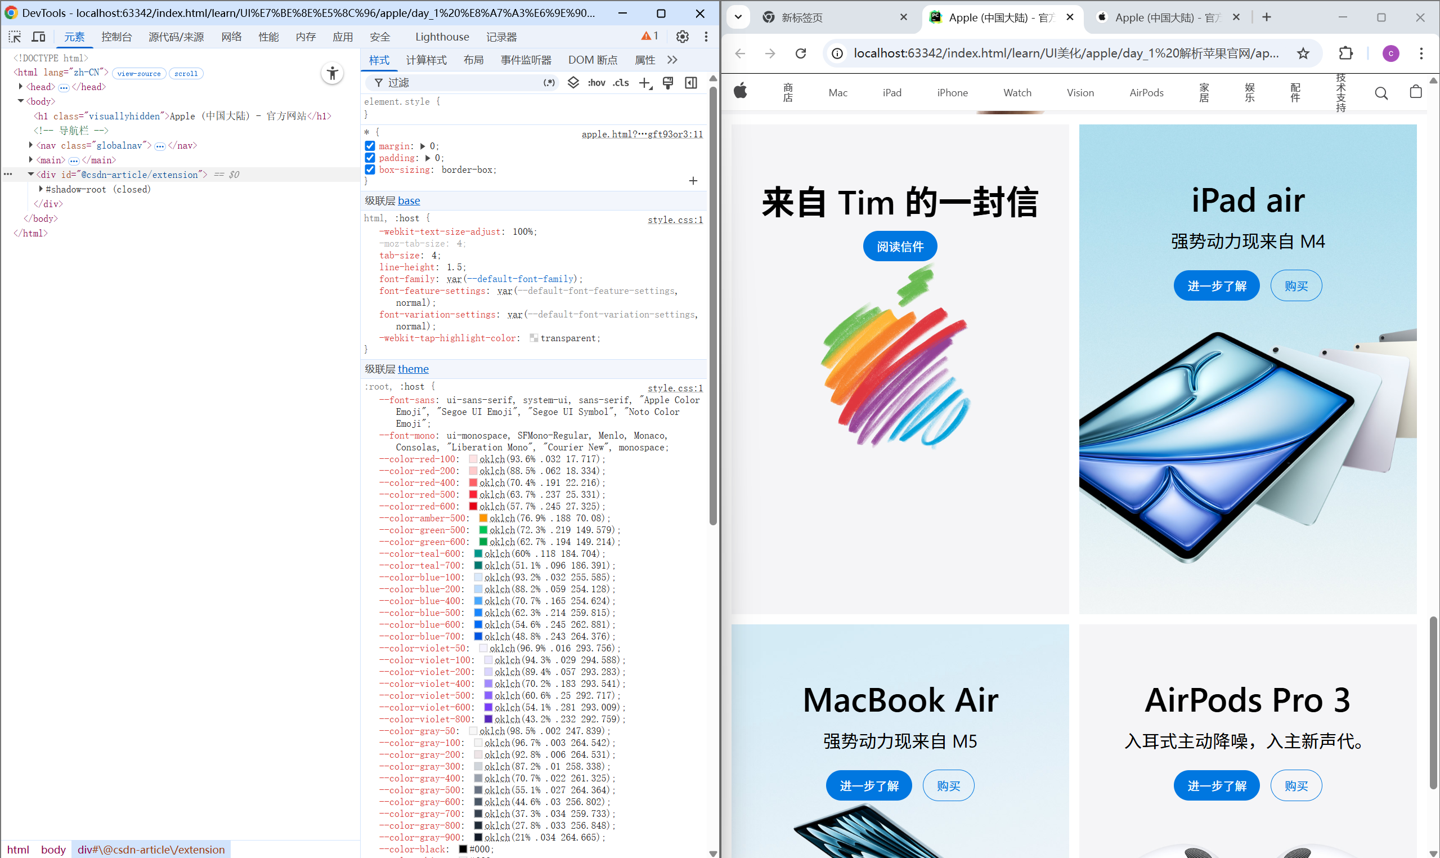Switch to the 控制台 panel tab
Screen dimensions: 1440x858
click(116, 37)
